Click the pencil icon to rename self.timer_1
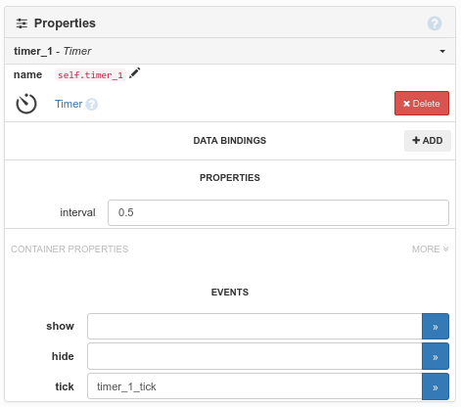The height and width of the screenshot is (407, 461). pyautogui.click(x=134, y=73)
